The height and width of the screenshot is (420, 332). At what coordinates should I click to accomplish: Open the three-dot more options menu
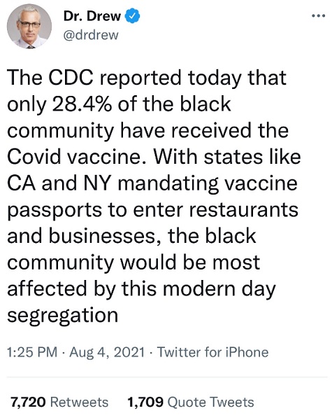pyautogui.click(x=319, y=16)
